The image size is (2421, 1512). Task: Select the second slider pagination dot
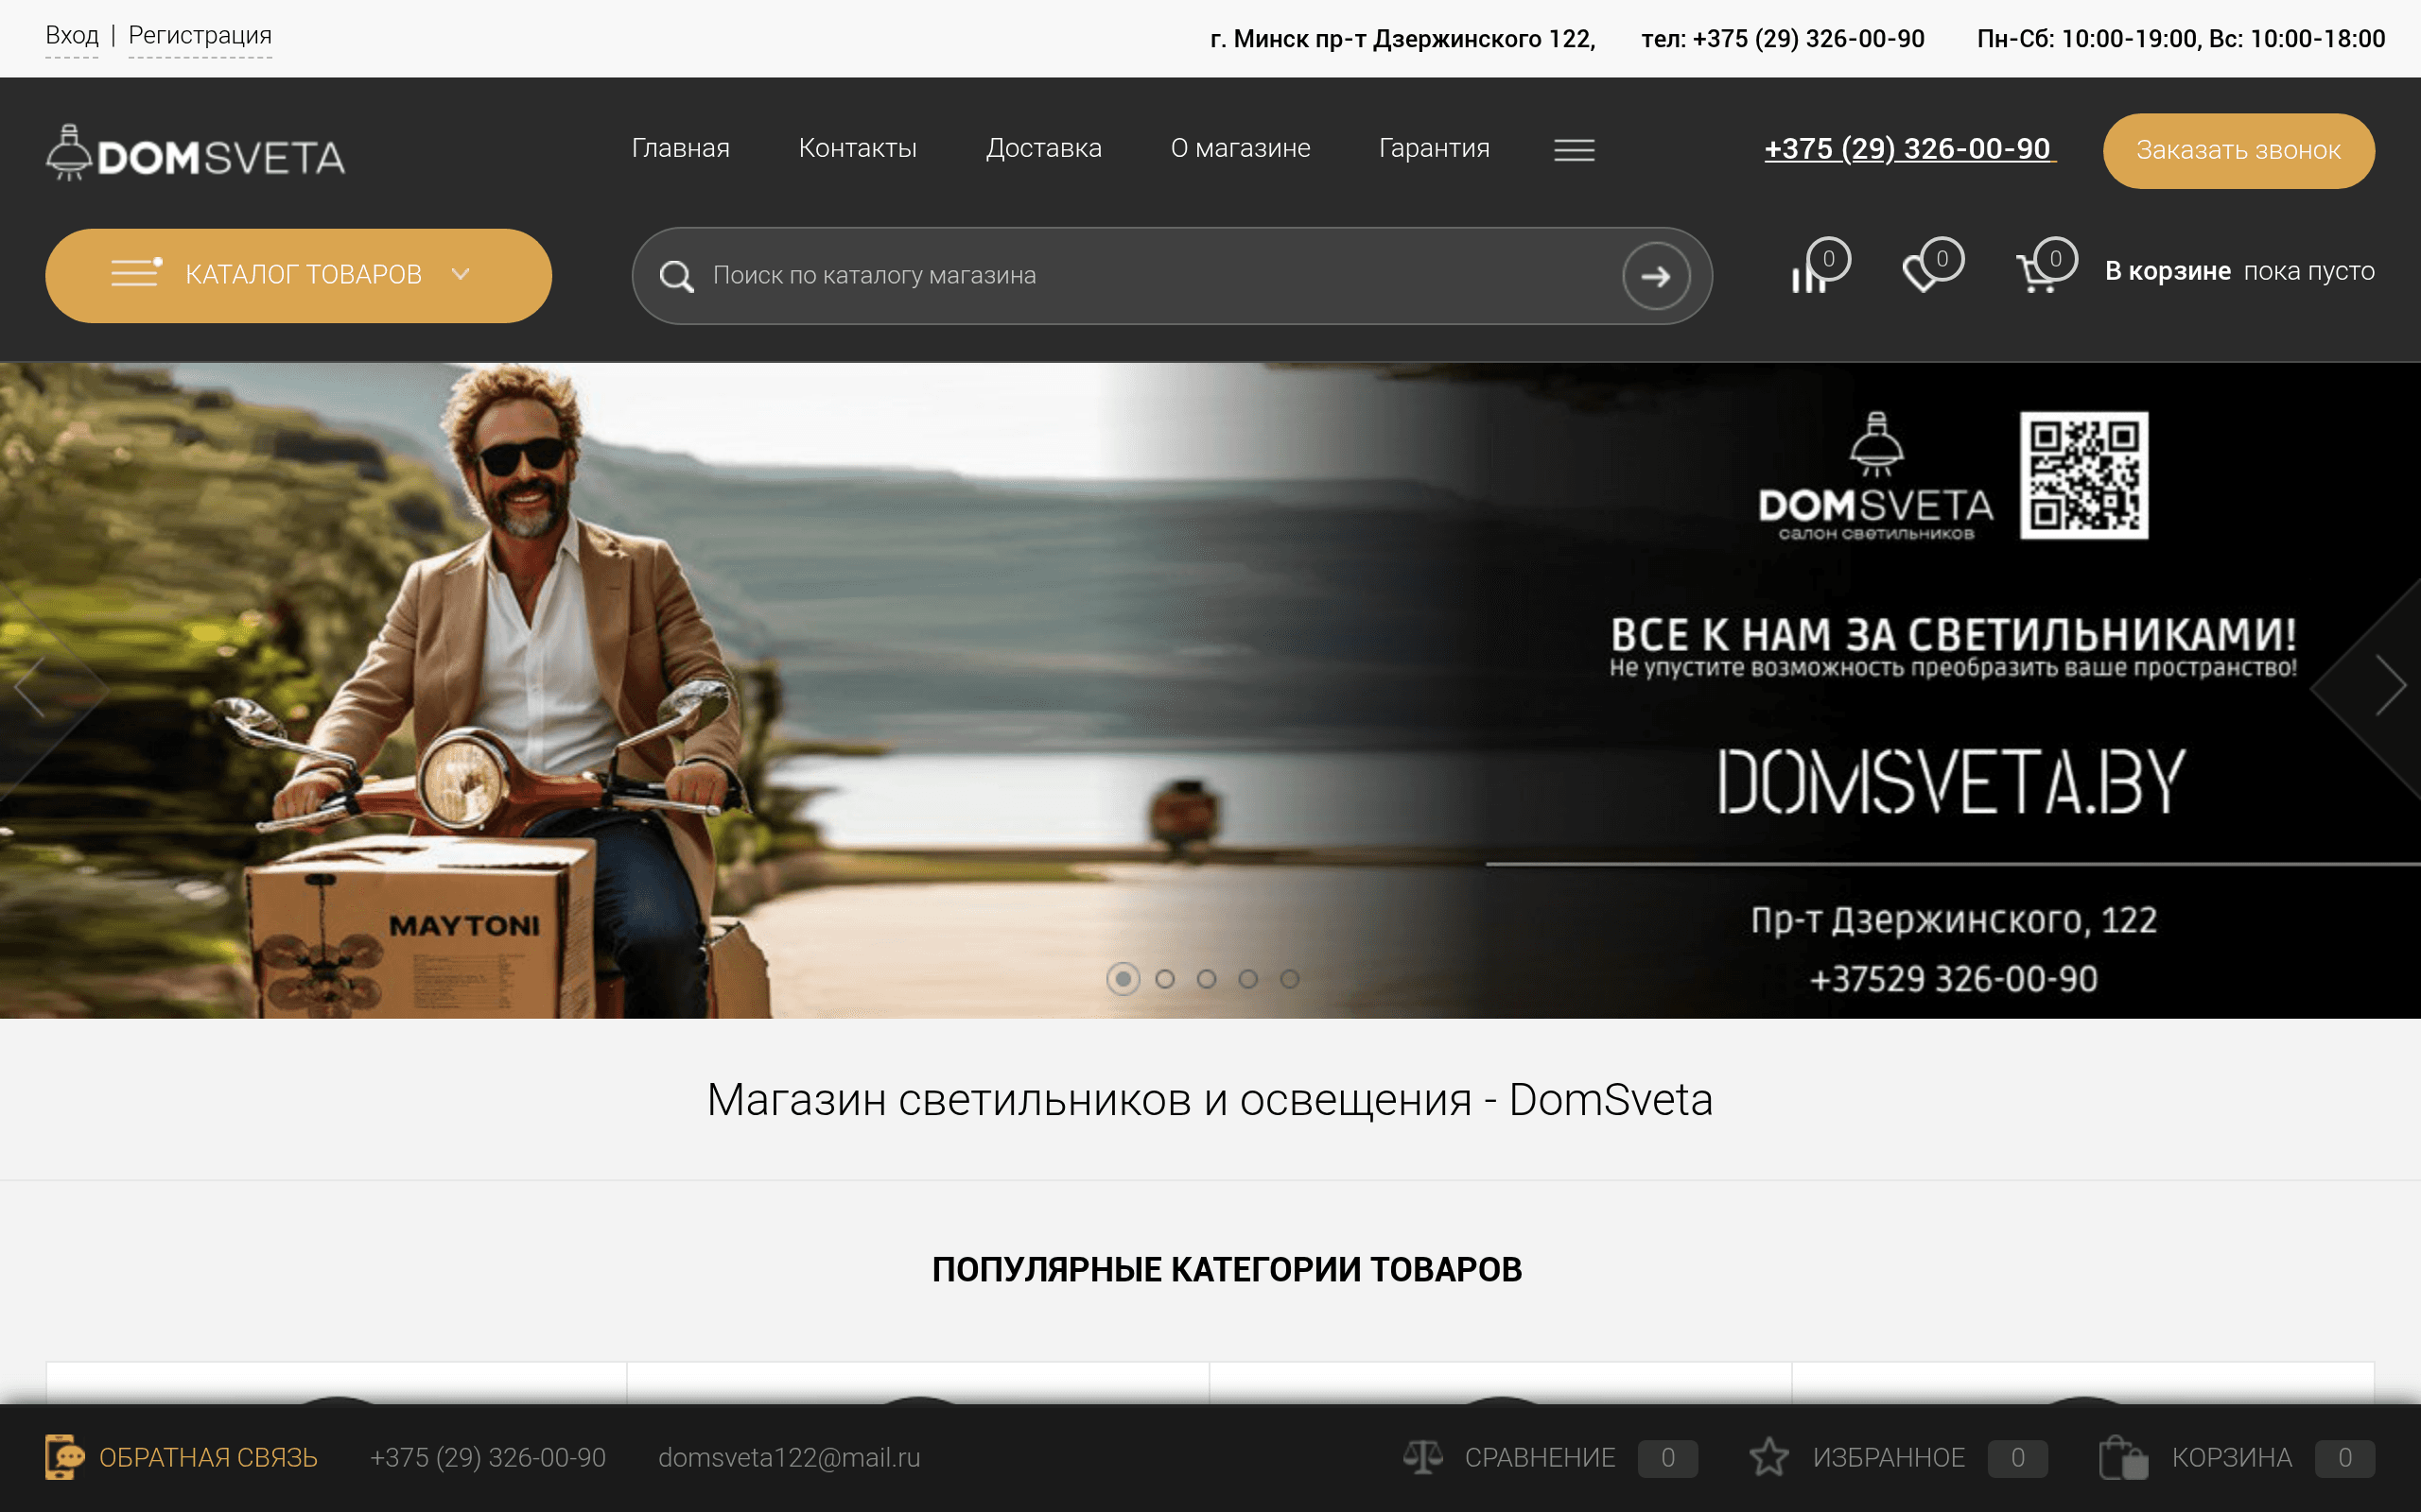(1164, 979)
